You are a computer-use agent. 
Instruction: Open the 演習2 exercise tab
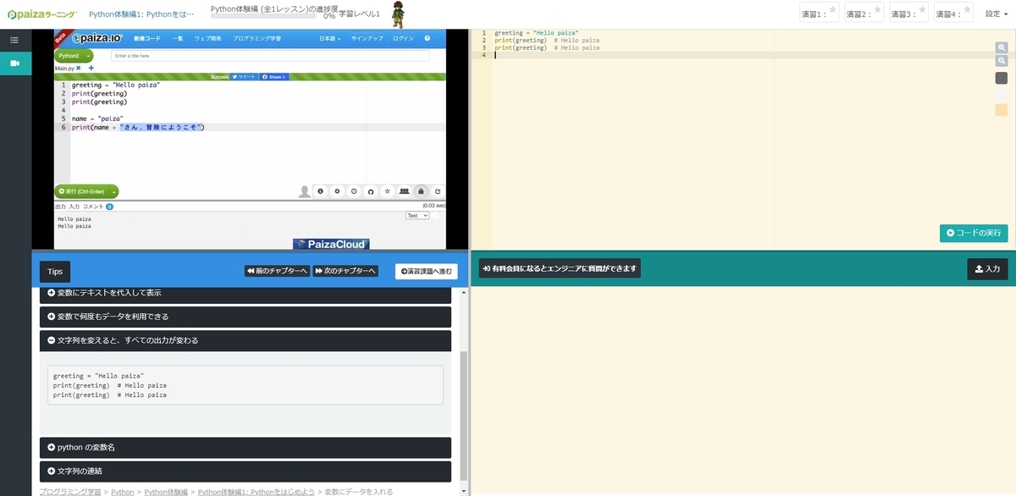tap(864, 14)
